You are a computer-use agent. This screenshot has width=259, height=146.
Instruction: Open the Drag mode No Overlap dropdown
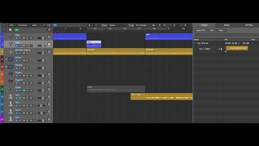coord(142,25)
